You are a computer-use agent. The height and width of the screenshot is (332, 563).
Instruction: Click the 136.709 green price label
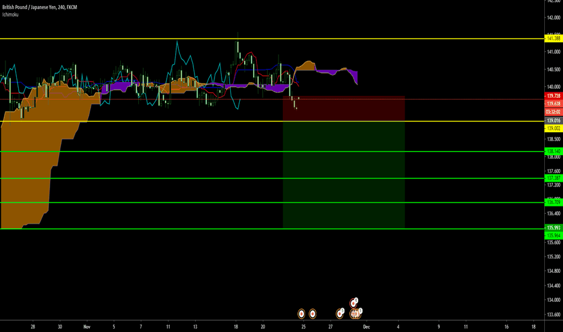click(x=553, y=203)
